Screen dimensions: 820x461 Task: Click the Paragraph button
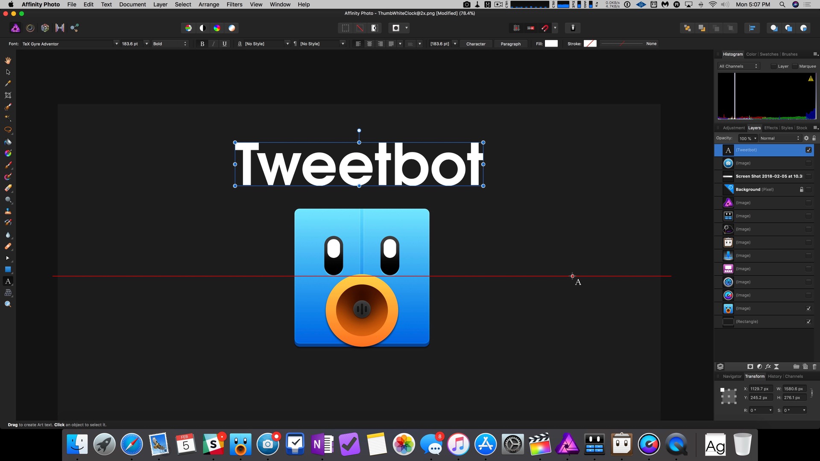point(510,44)
